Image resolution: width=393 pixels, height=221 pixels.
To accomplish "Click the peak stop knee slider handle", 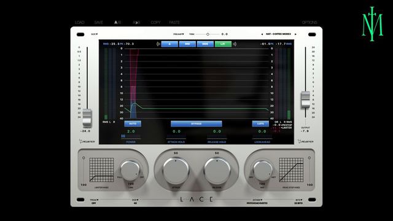I will (x=309, y=158).
